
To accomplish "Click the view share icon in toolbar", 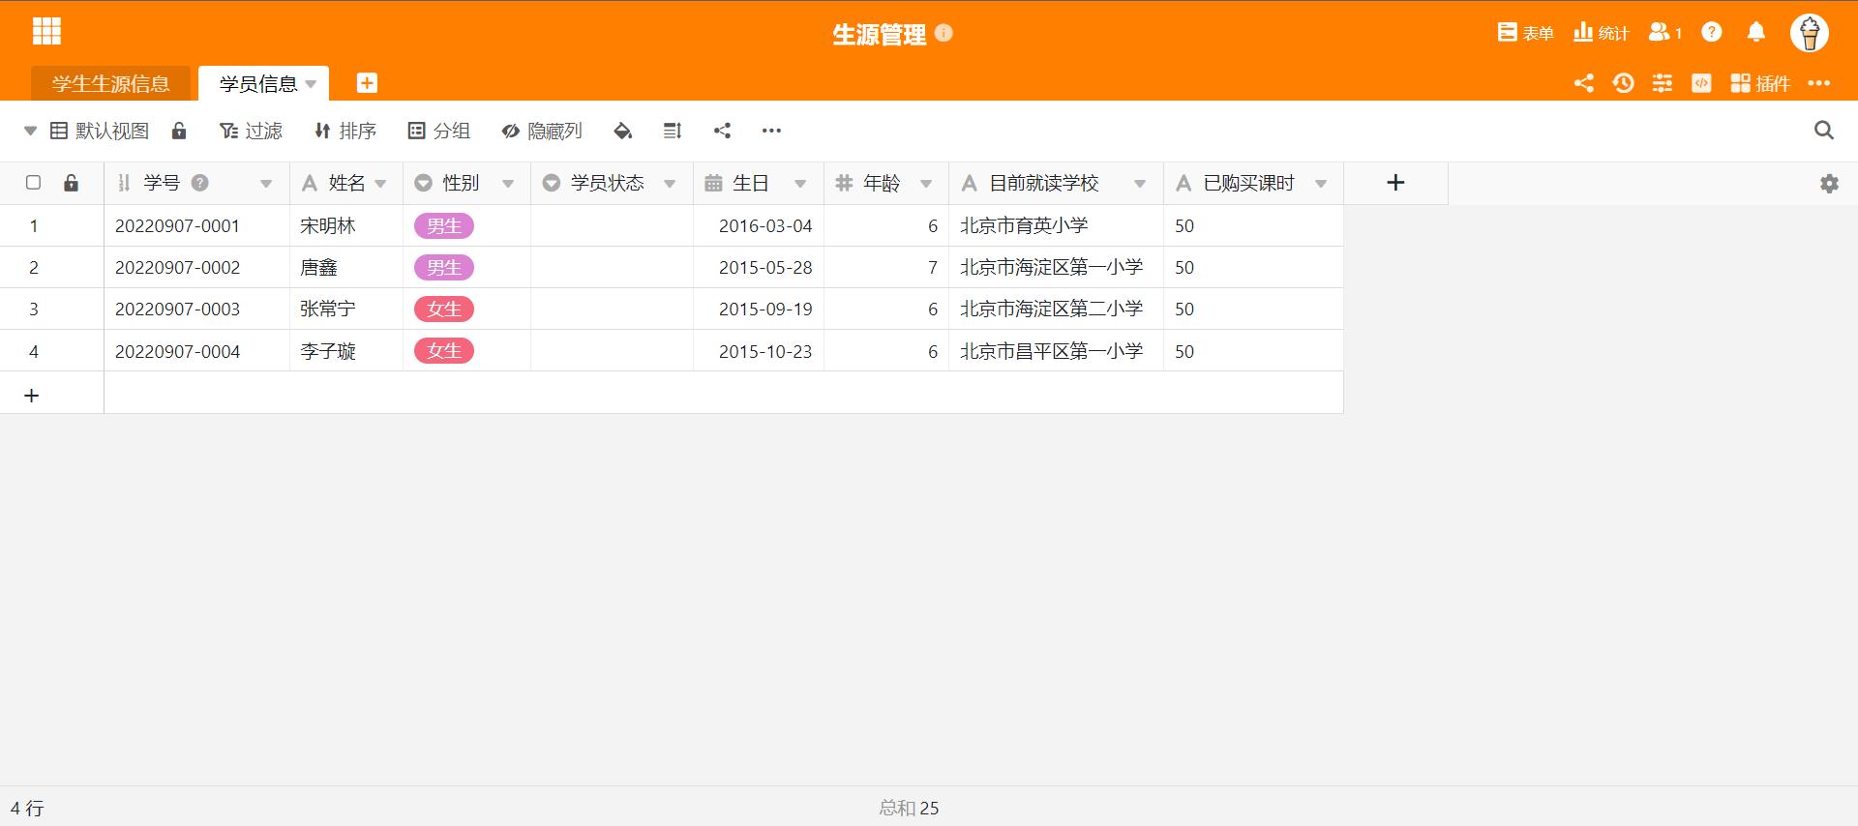I will 722,131.
